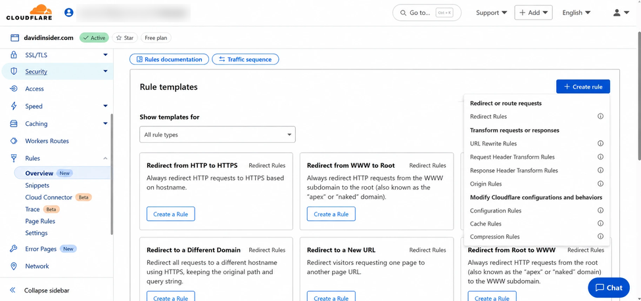Screen dimensions: 641x301
Task: Click info icon next to Configuration Rules
Action: pyautogui.click(x=600, y=211)
